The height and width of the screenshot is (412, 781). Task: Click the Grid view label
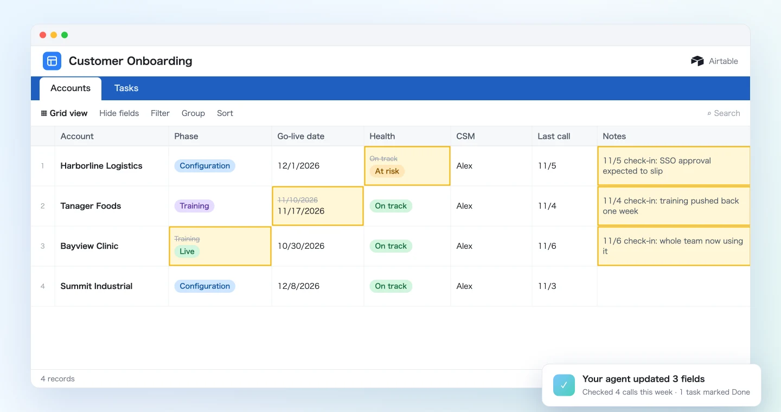point(68,113)
